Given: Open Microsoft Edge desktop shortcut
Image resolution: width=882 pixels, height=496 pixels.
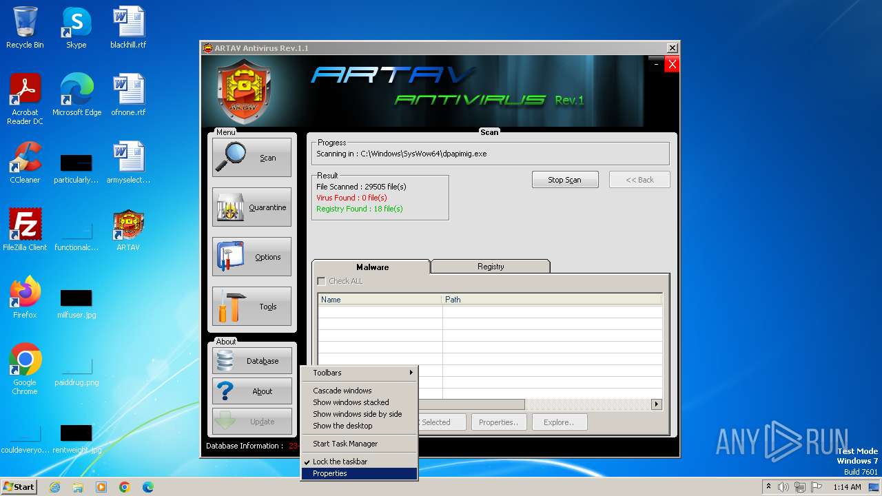Looking at the screenshot, I should point(76,95).
